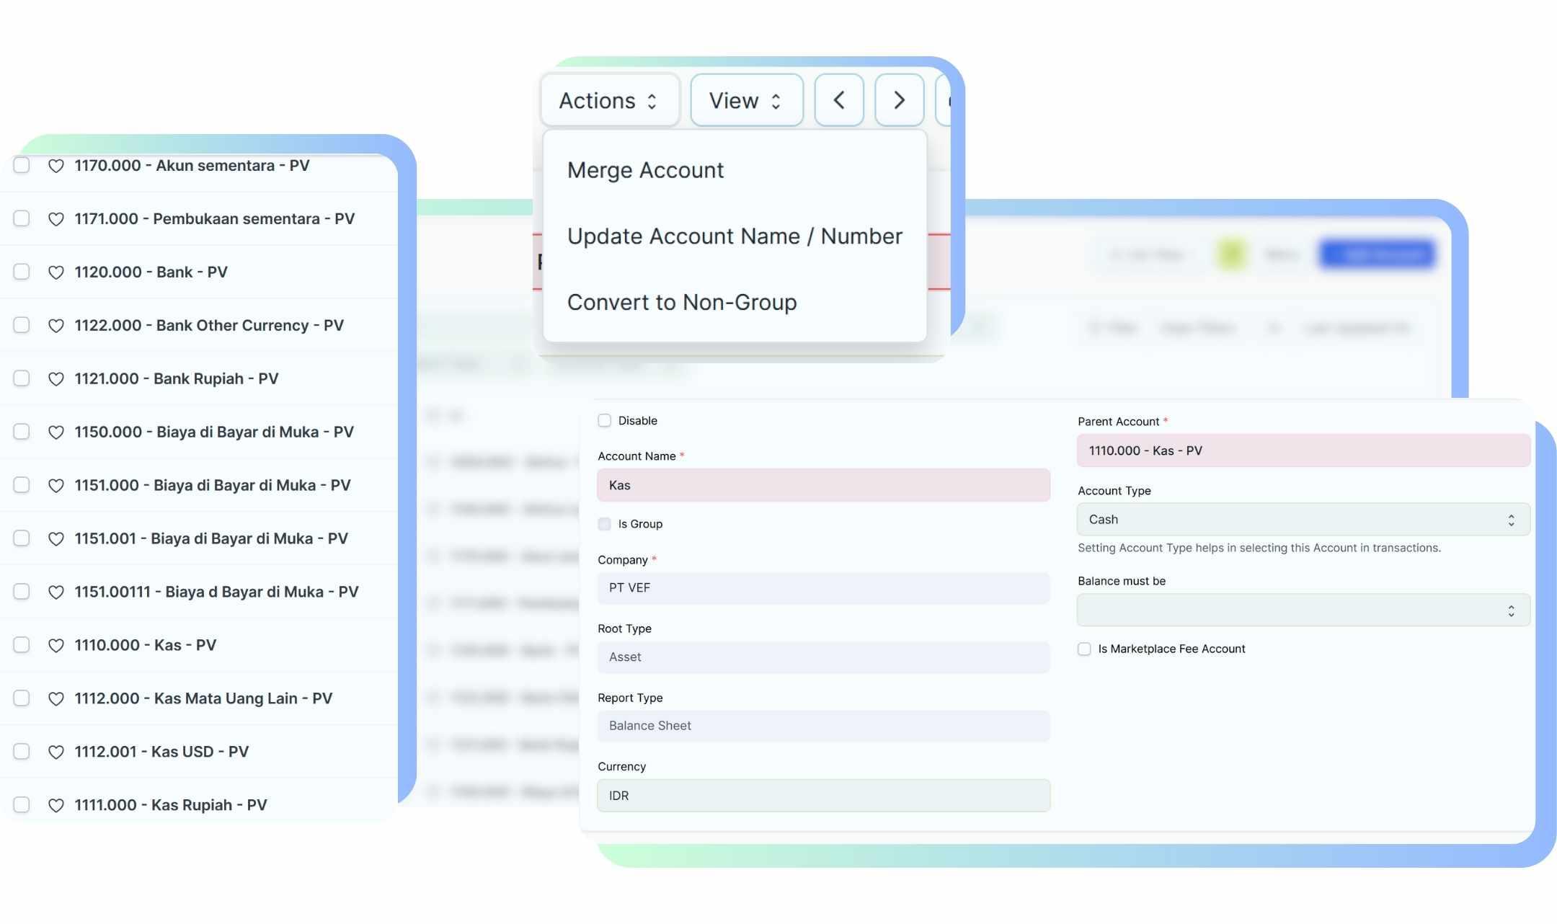Go to next record arrow button
Image resolution: width=1557 pixels, height=924 pixels.
(x=899, y=100)
